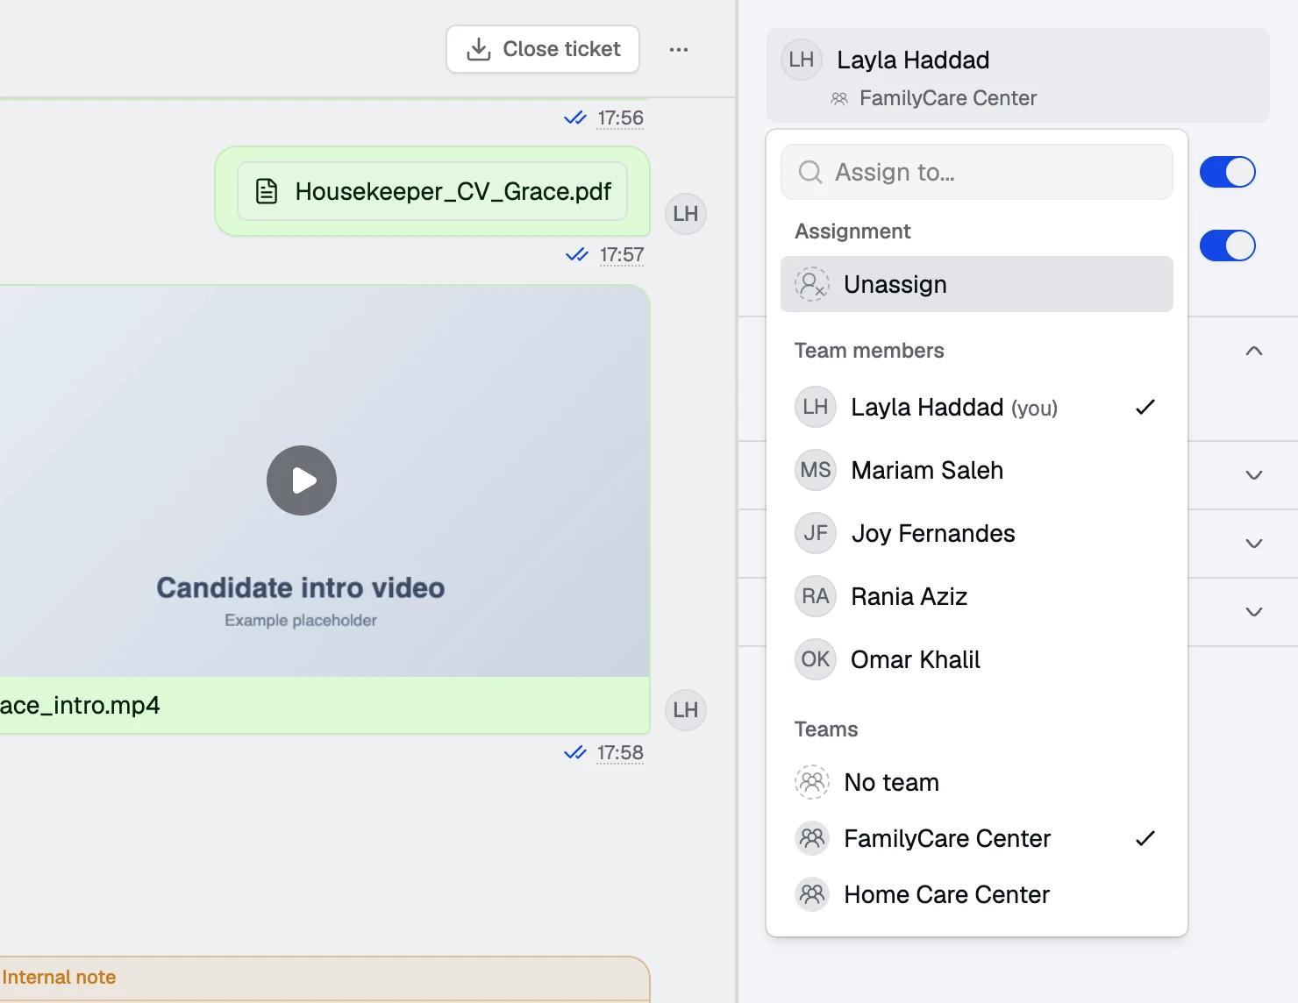Click the LH avatar in the assignee header
Screen dimensions: 1298x1003
tap(802, 60)
